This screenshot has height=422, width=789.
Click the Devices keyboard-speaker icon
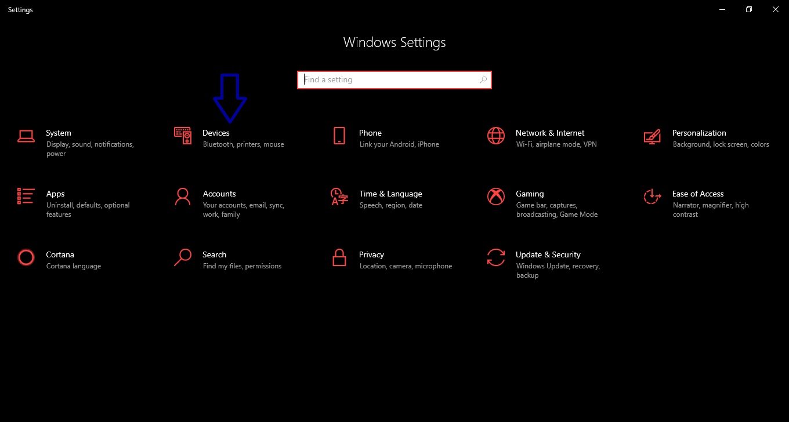[183, 136]
